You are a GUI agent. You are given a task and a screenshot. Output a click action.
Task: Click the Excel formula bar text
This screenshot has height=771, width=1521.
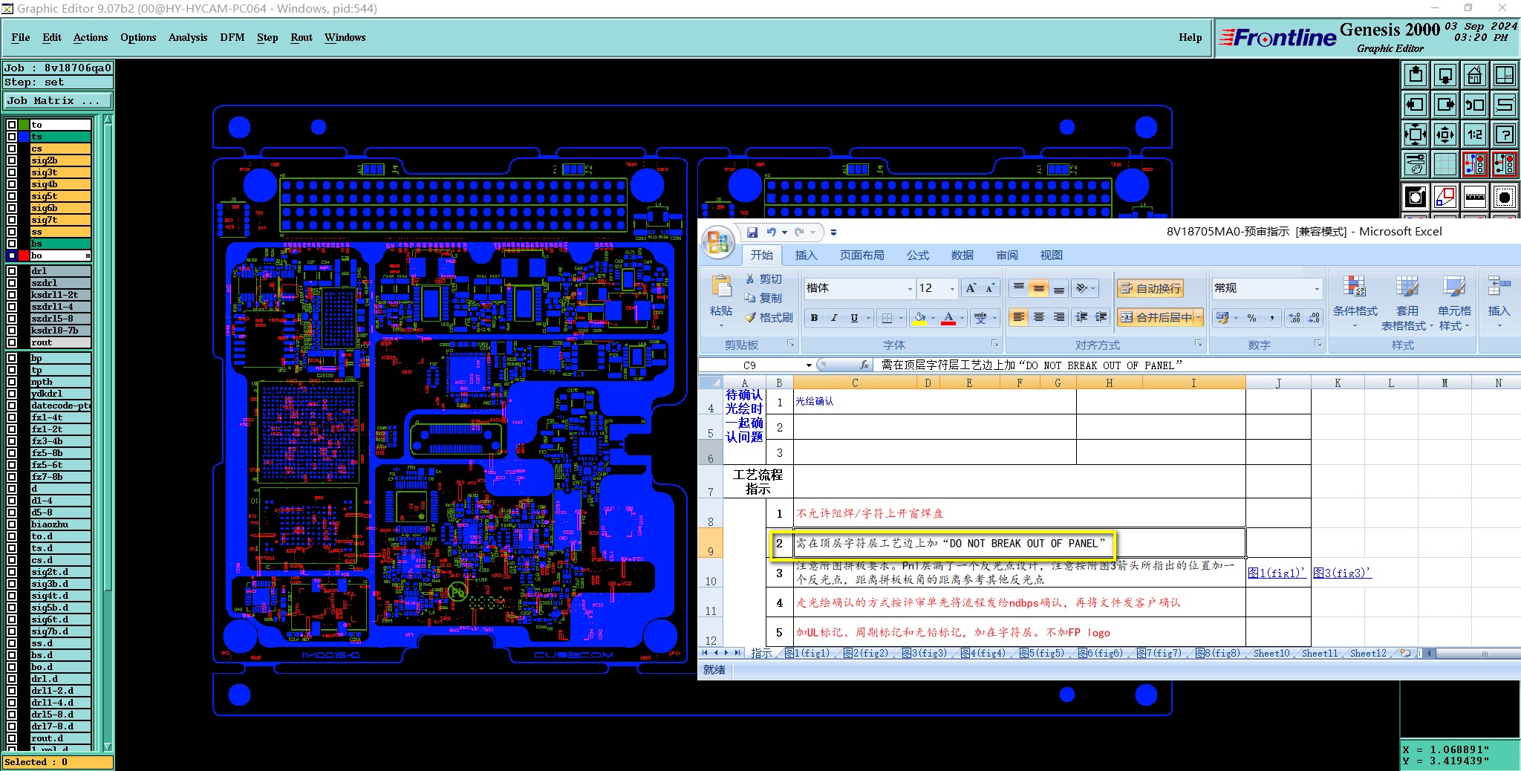coord(1032,365)
